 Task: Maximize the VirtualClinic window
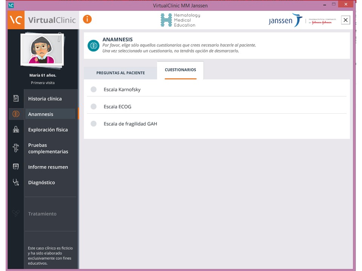334,4
